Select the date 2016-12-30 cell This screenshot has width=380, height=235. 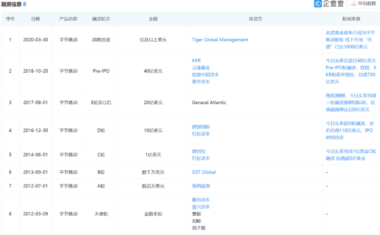click(x=36, y=130)
